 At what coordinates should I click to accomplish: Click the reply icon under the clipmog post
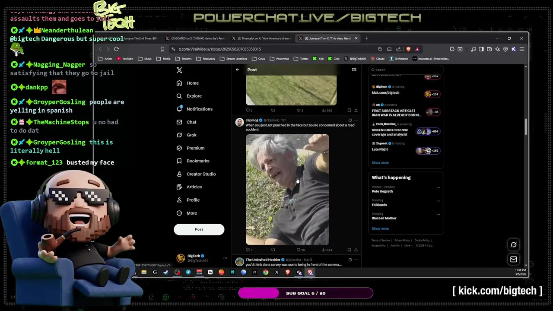coord(248,250)
